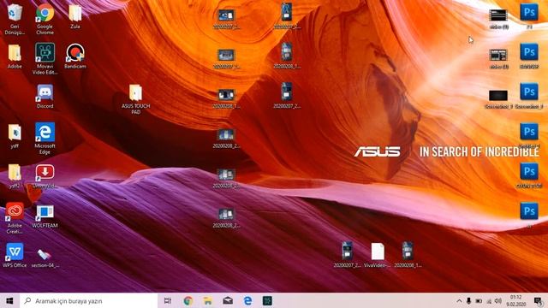The width and height of the screenshot is (548, 308).
Task: Launch the Microsoft Edge desktop shortcut
Action: click(45, 132)
